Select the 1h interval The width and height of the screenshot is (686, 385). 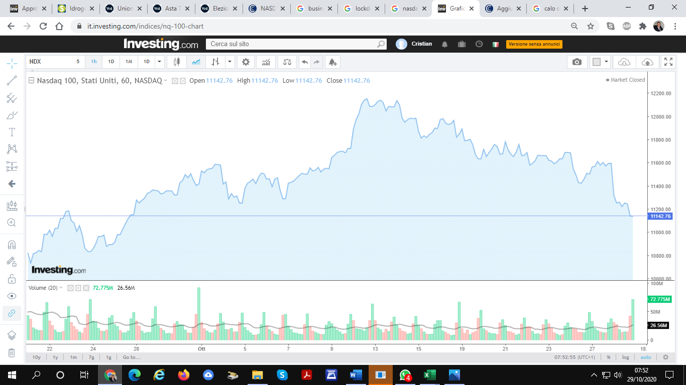[94, 62]
